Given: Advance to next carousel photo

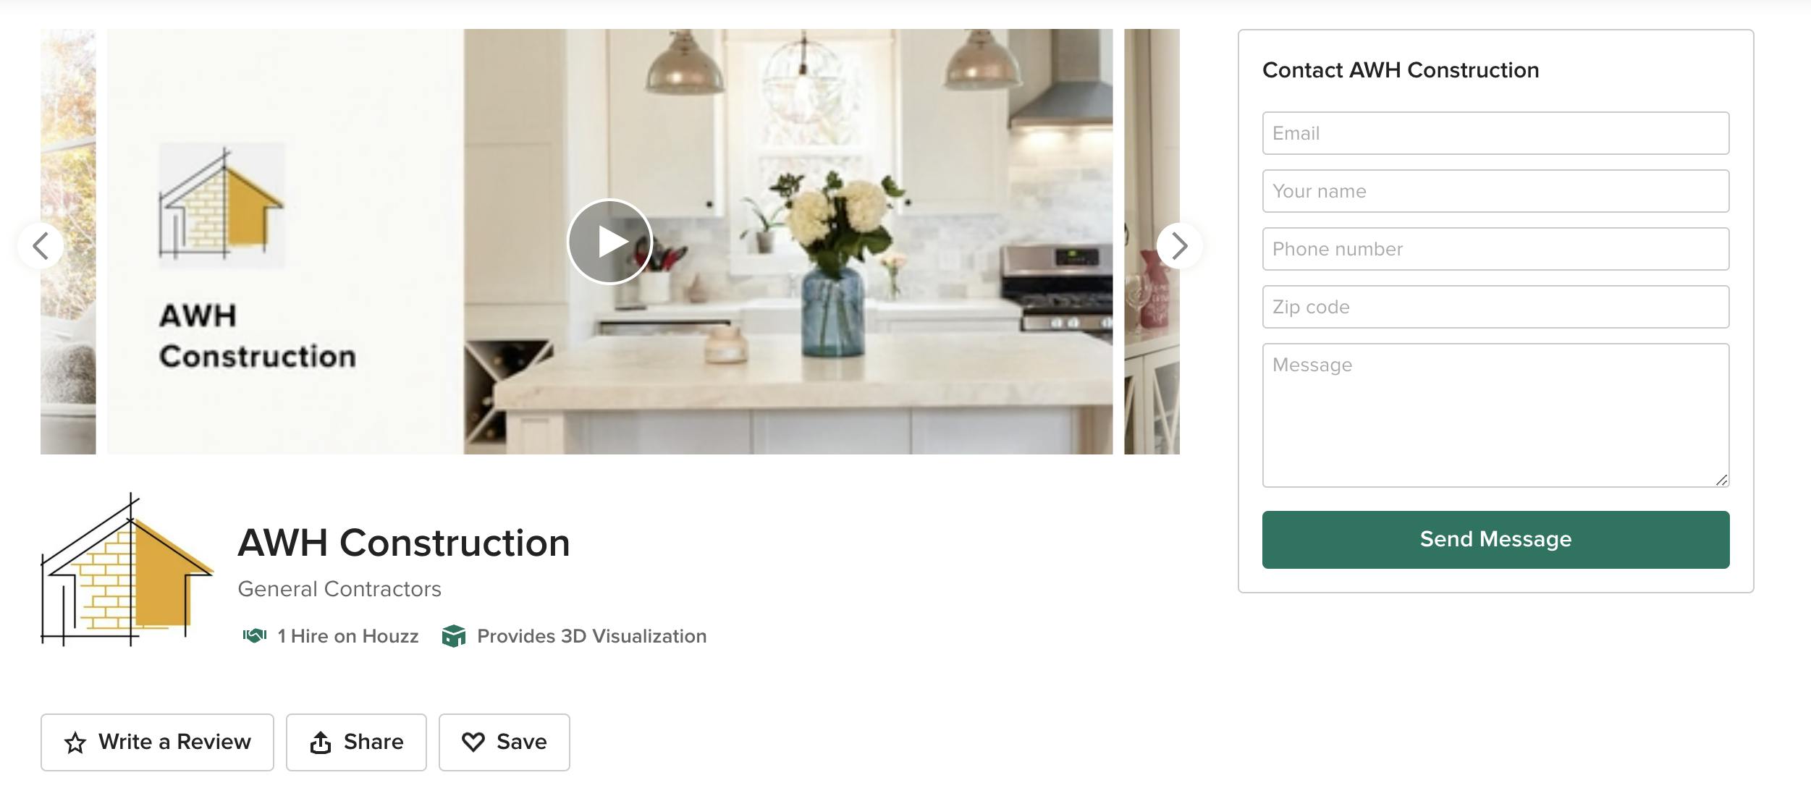Looking at the screenshot, I should [x=1180, y=246].
